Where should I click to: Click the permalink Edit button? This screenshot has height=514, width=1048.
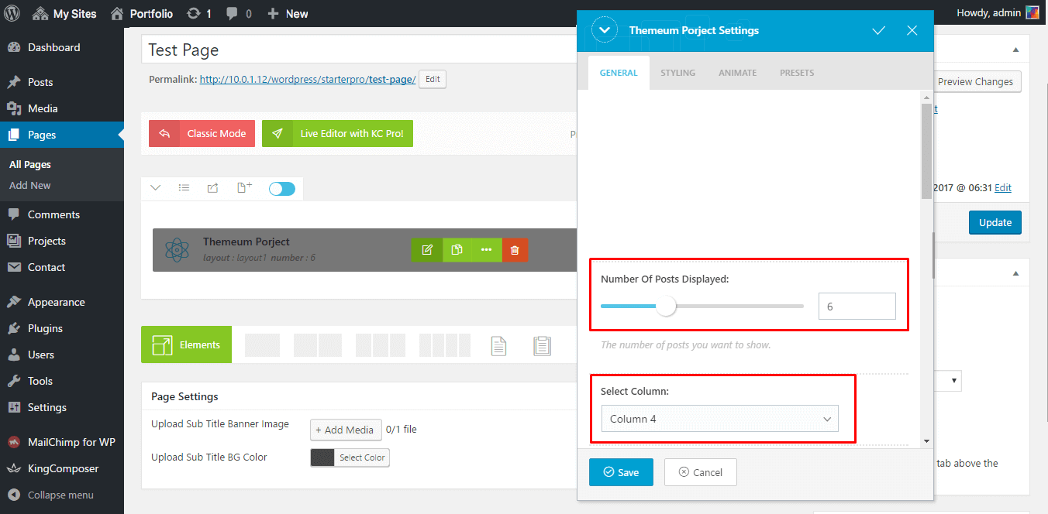(x=433, y=79)
